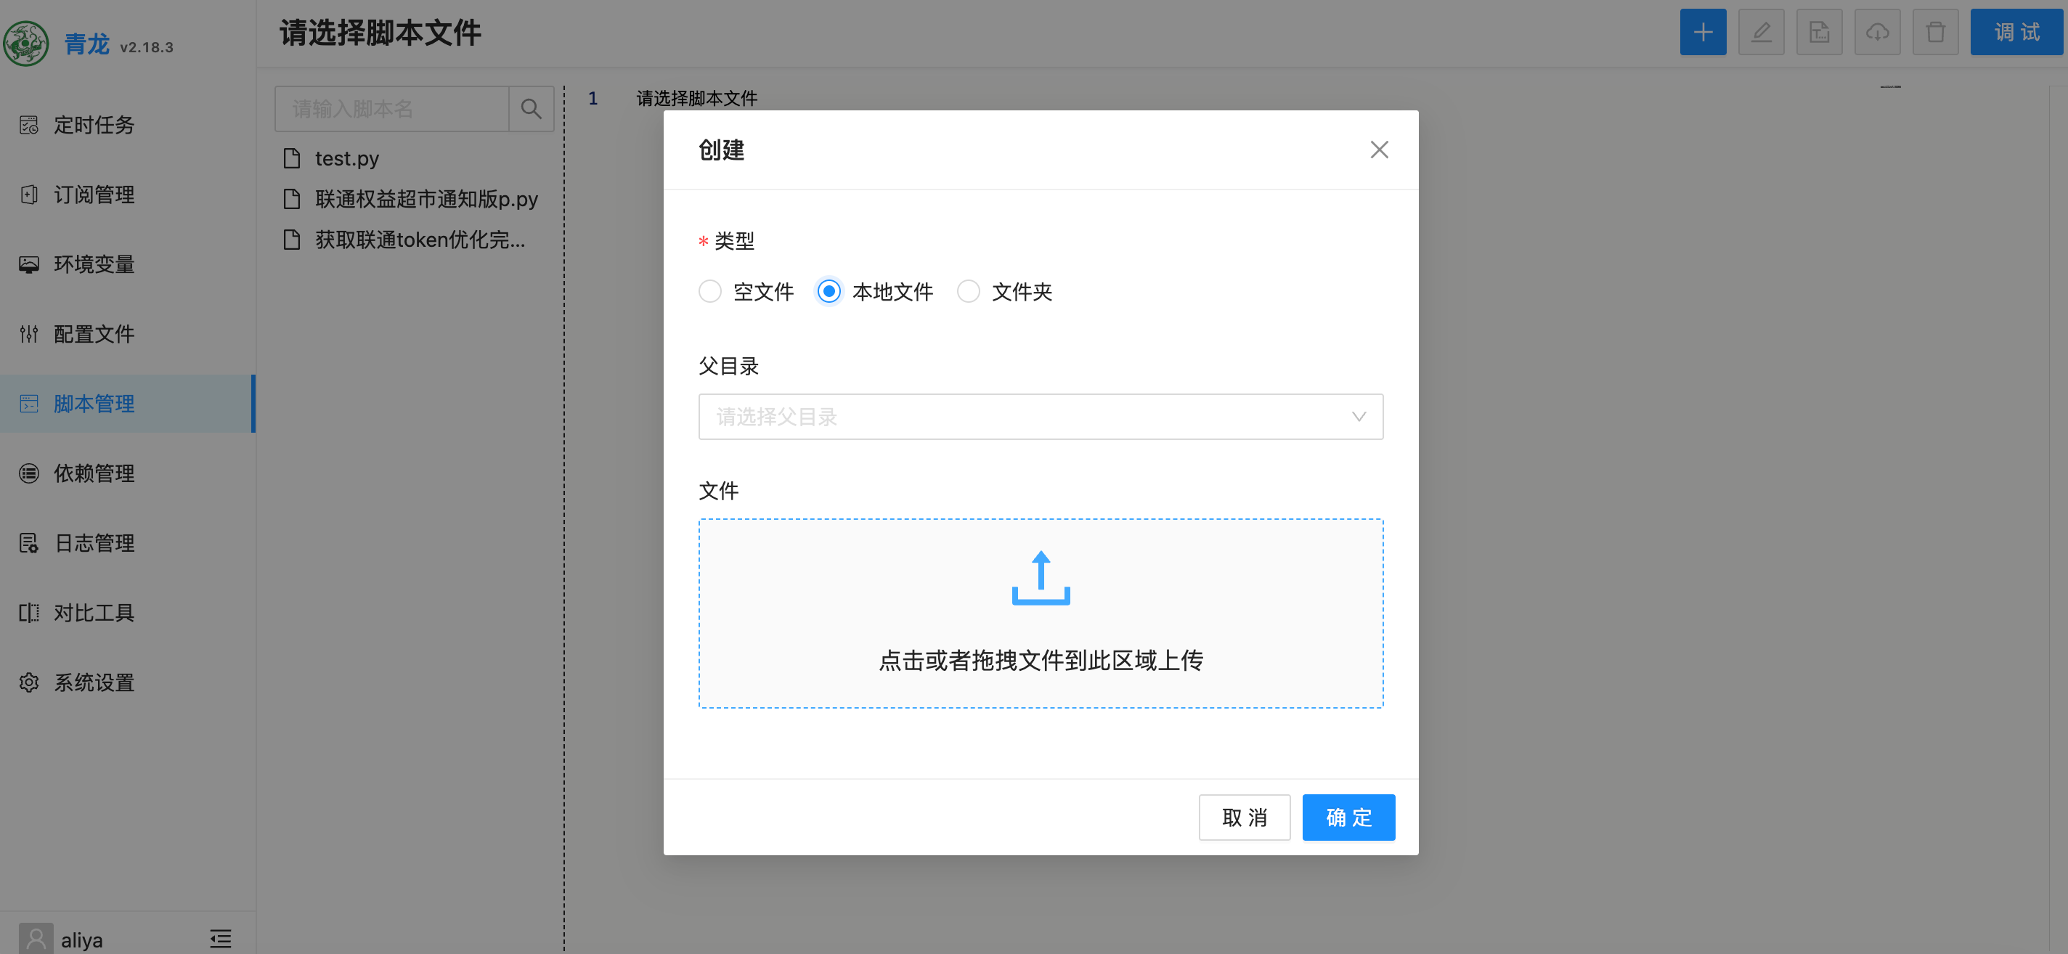The height and width of the screenshot is (954, 2068).
Task: Click the script name search input
Action: pyautogui.click(x=392, y=108)
